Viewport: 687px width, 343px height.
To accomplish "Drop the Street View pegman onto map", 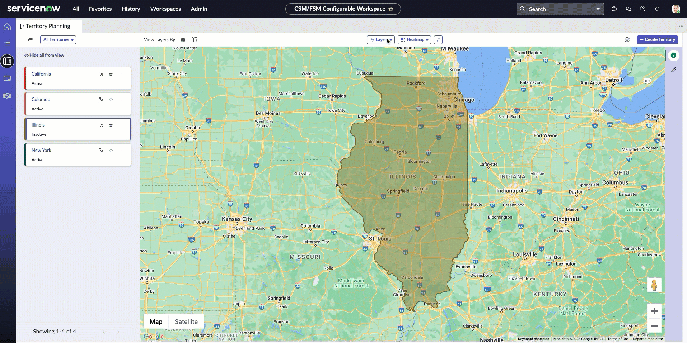I will [654, 285].
